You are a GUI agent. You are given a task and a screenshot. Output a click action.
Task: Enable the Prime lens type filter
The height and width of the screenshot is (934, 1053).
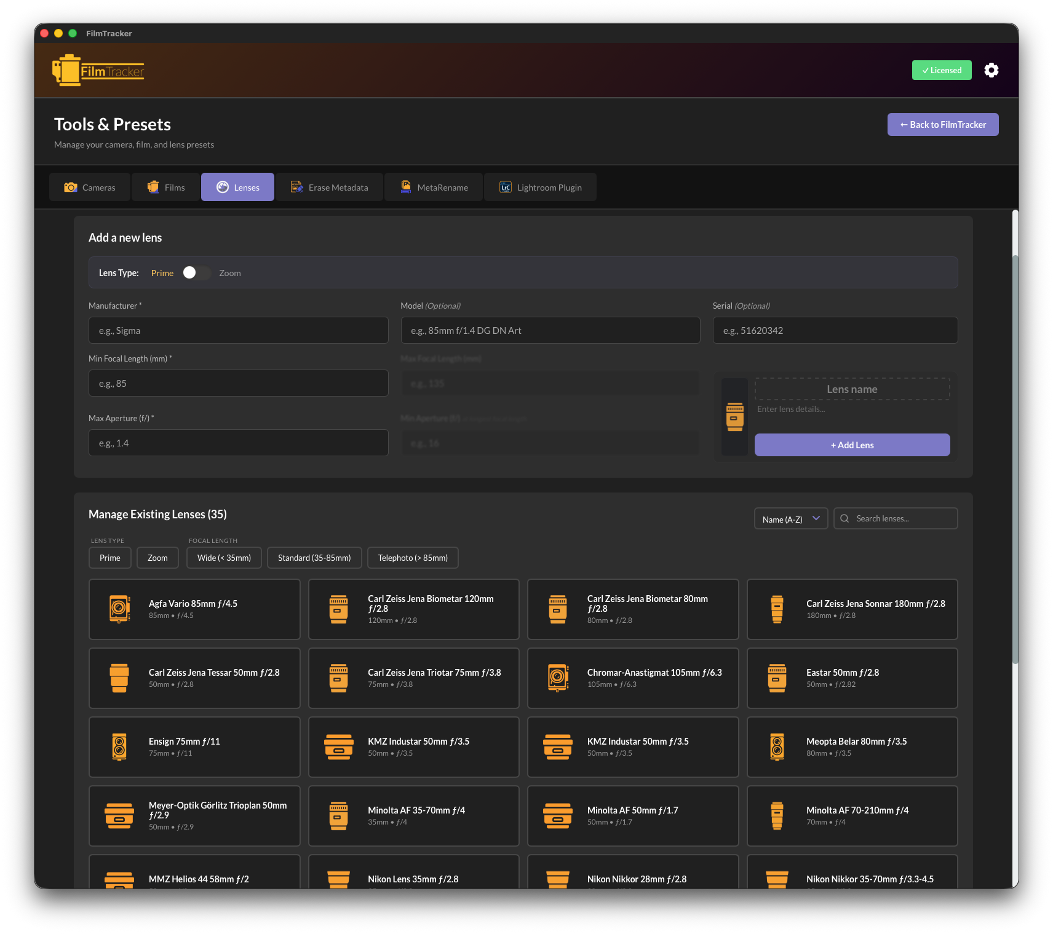[x=110, y=558]
